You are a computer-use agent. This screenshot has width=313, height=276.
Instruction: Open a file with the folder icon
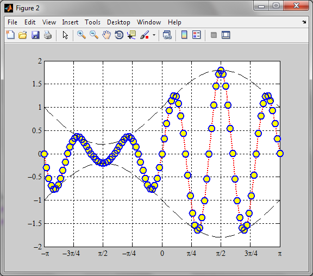point(23,35)
